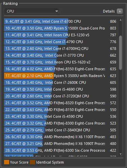Select the Core i7-3840QM entry

click(x=60, y=130)
